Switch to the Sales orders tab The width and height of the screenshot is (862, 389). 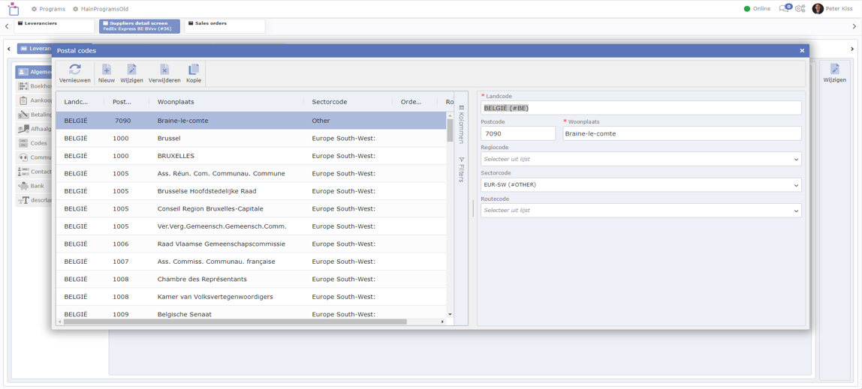[x=225, y=25]
